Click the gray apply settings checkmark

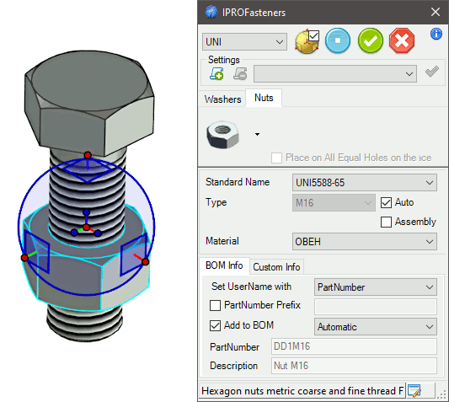[432, 72]
